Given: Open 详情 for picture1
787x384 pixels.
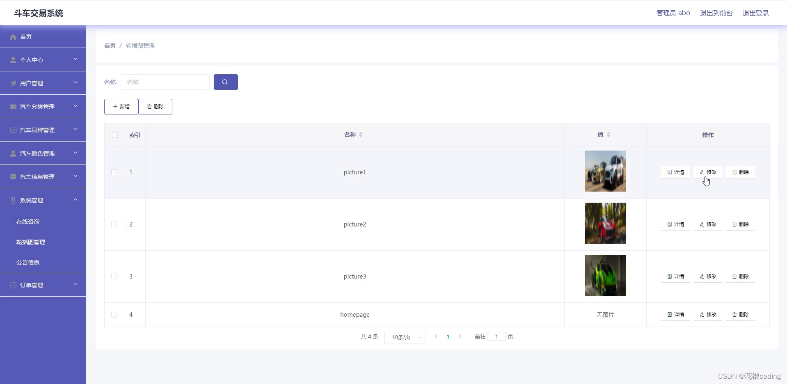Looking at the screenshot, I should pyautogui.click(x=675, y=172).
